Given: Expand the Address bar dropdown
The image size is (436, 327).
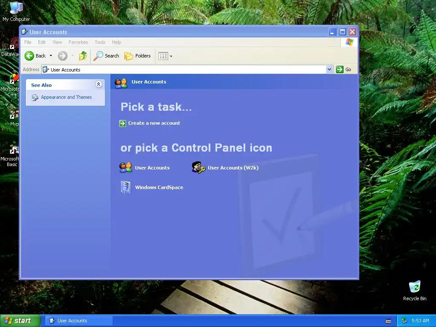Looking at the screenshot, I should [x=330, y=69].
